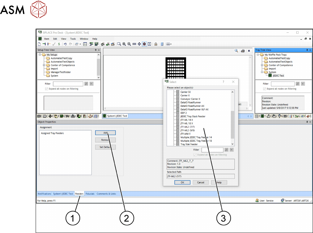Click the Zoom Out magnifier icon
This screenshot has width=313, height=233.
pyautogui.click(x=129, y=44)
